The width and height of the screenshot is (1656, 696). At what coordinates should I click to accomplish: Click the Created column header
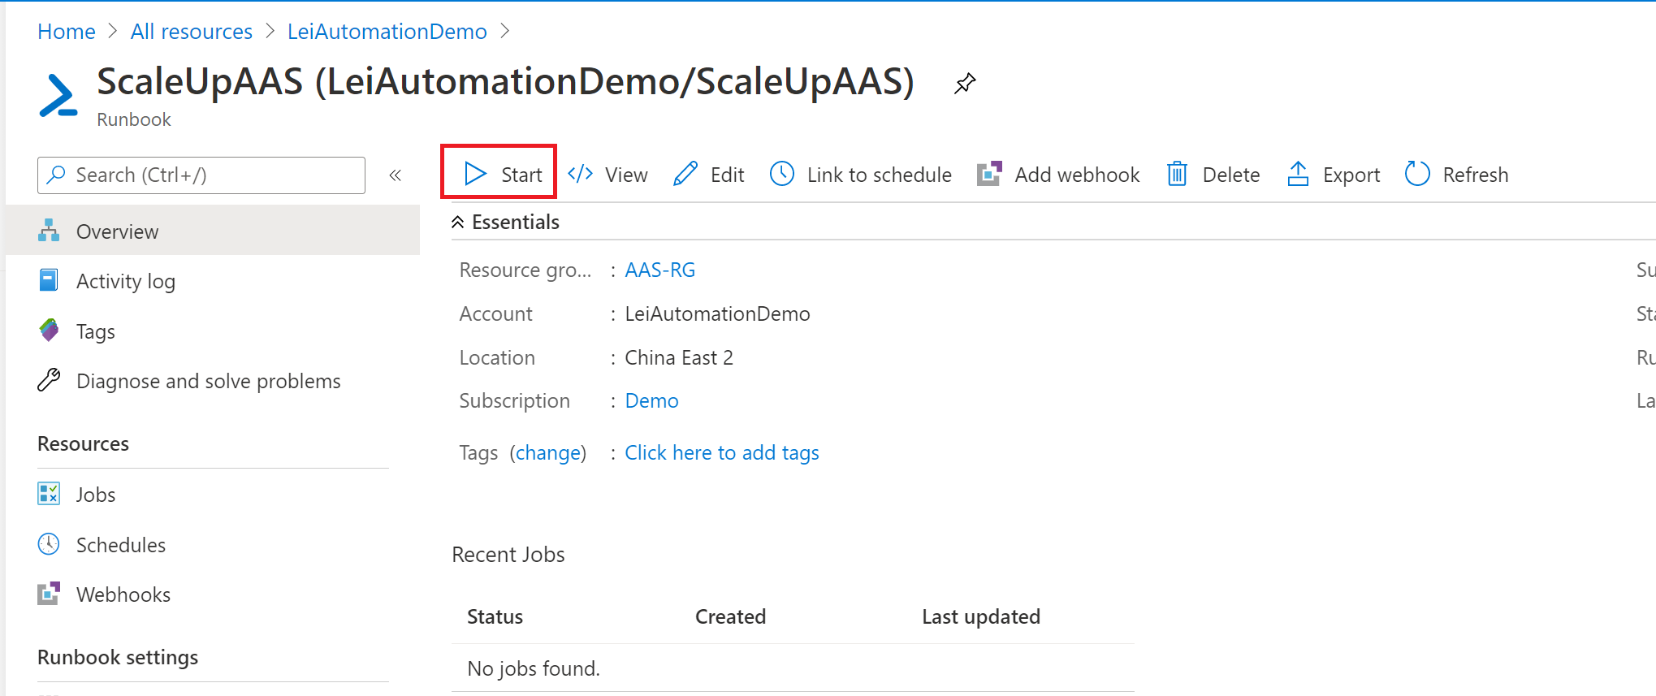731,616
